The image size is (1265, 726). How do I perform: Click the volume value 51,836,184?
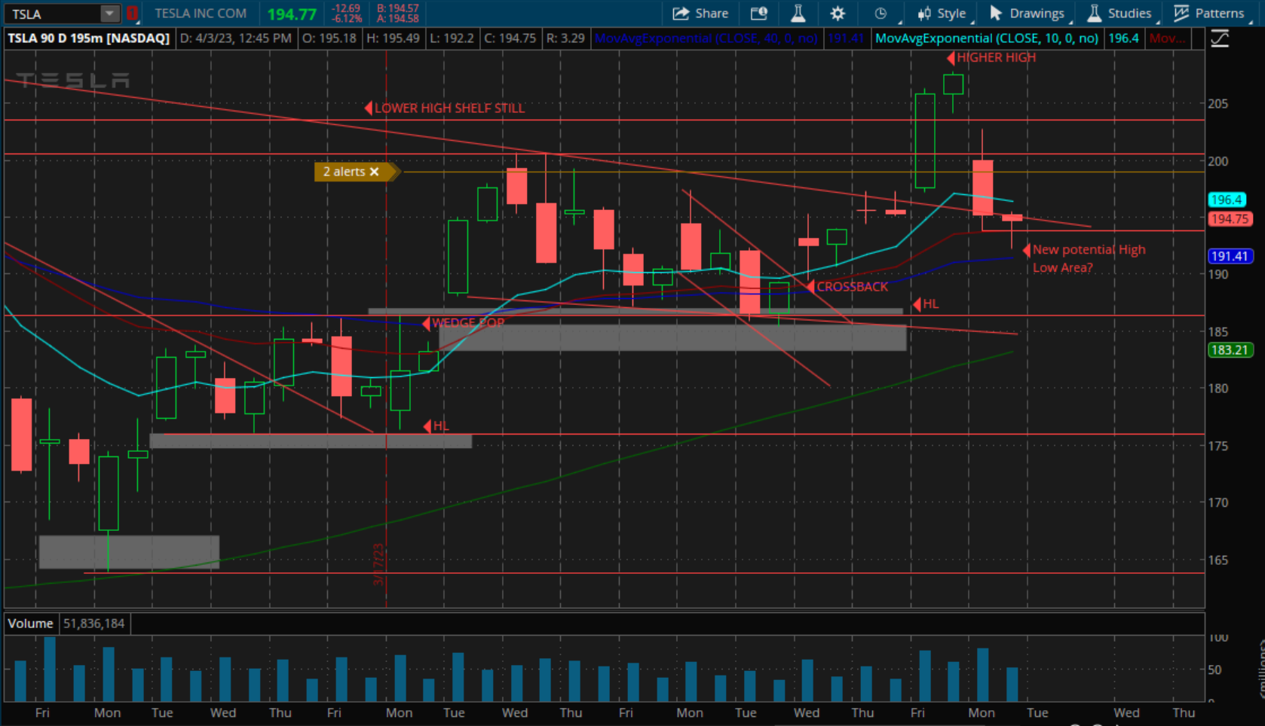(x=94, y=624)
